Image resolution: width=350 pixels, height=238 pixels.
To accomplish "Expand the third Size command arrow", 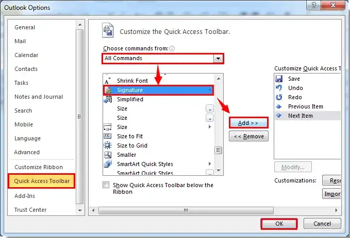I will pos(210,126).
